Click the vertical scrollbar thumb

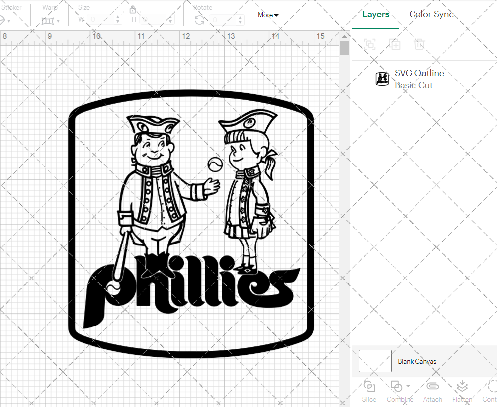pyautogui.click(x=344, y=49)
